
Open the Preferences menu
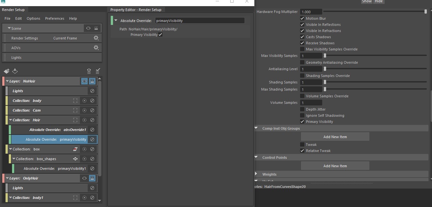[x=55, y=18]
